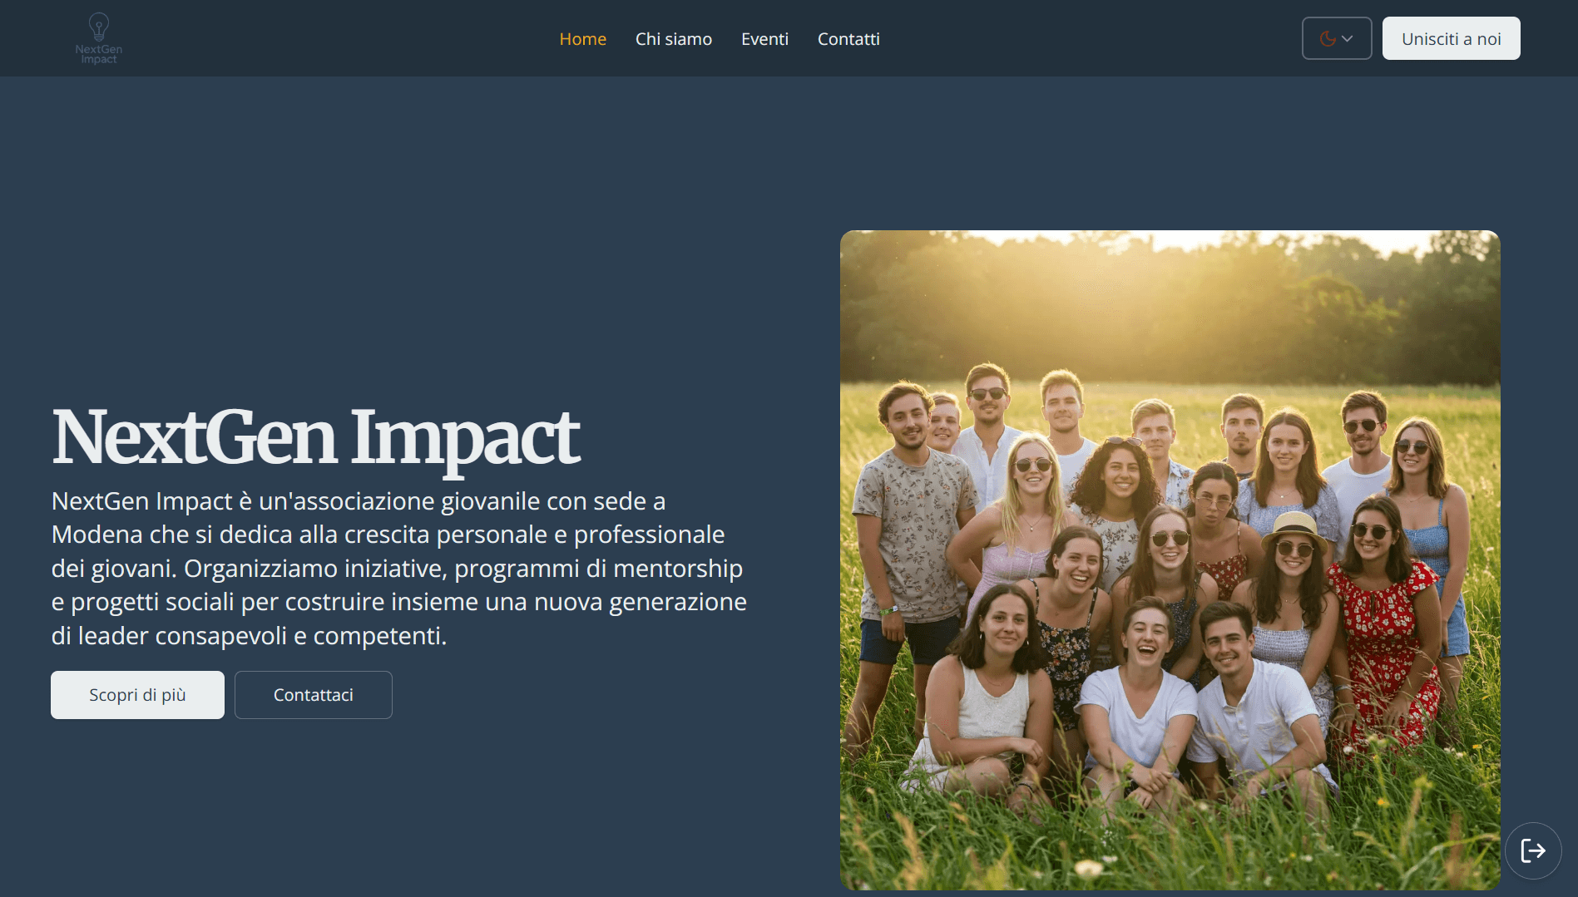Open the Contattaci button
This screenshot has width=1578, height=897.
point(314,695)
